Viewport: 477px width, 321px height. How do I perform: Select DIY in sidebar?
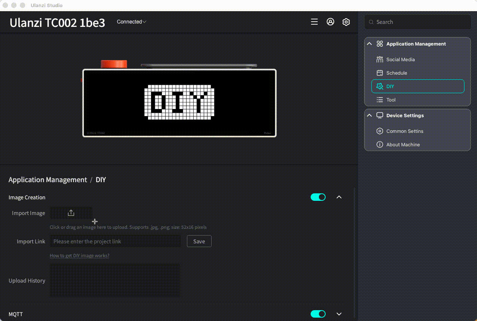[x=418, y=86]
